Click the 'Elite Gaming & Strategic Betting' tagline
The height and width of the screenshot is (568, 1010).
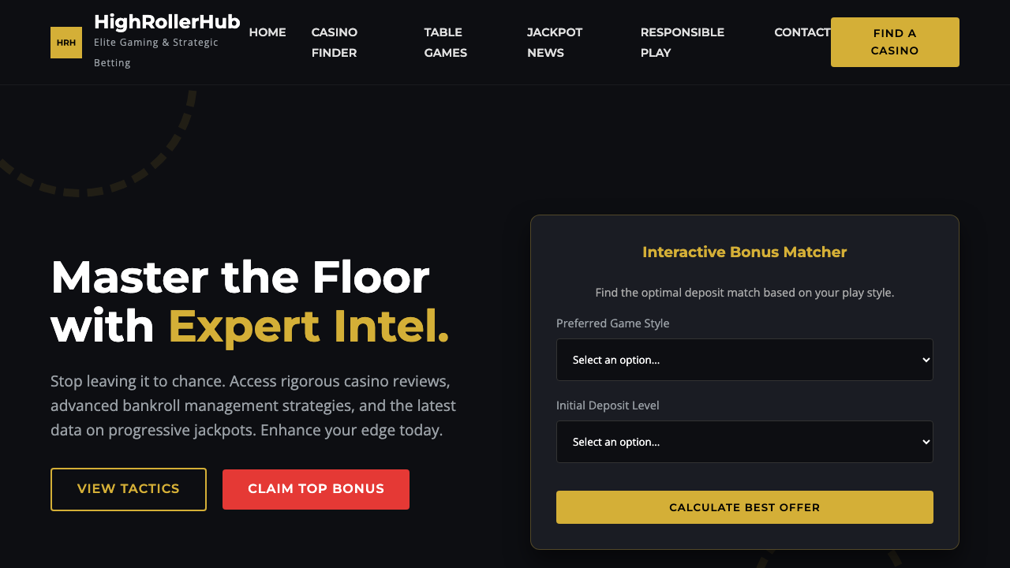pos(155,52)
